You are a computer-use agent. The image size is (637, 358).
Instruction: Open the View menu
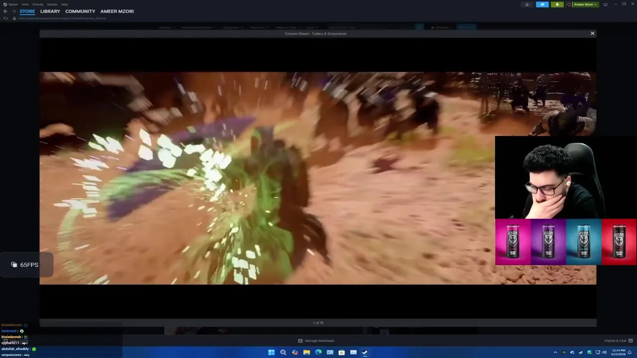point(25,4)
